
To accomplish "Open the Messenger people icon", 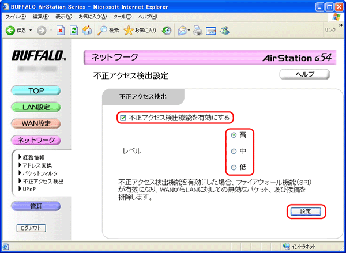I will (x=224, y=31).
